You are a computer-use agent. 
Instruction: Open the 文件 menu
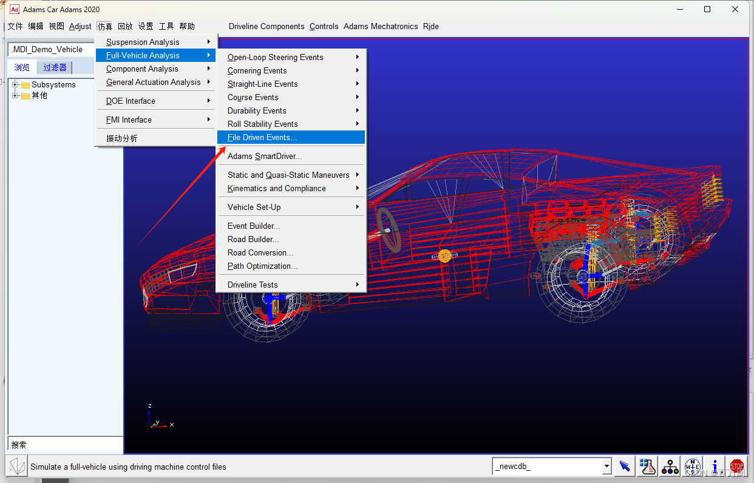(15, 26)
